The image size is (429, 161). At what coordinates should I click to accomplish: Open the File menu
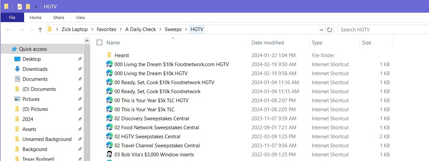(12, 17)
